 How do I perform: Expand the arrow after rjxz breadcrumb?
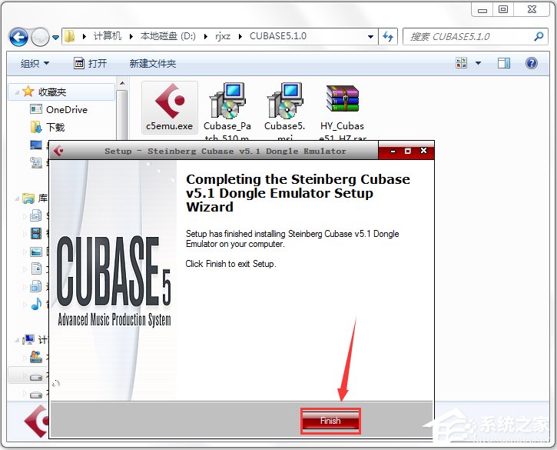[x=240, y=36]
